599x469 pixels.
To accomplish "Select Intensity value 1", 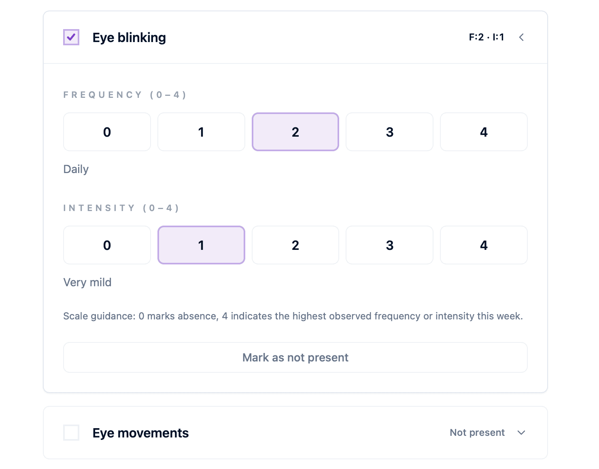I will (201, 245).
